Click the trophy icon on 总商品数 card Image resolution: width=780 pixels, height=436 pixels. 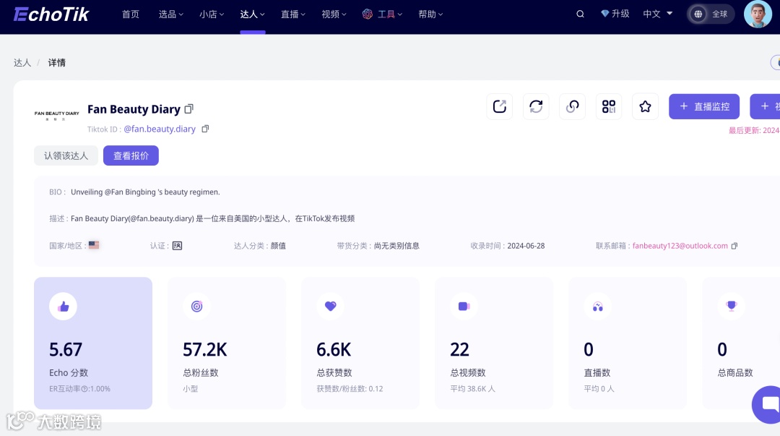point(731,307)
